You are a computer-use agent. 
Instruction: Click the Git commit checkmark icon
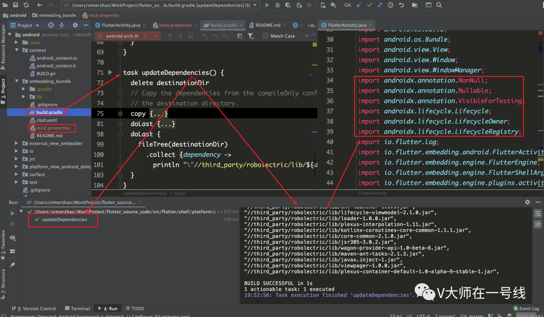point(370,5)
